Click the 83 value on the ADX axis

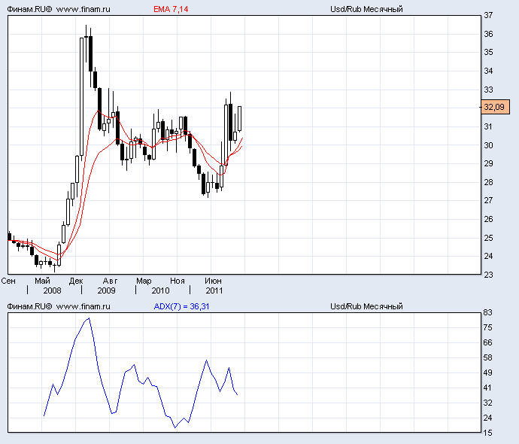[488, 312]
